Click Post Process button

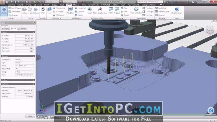tap(14, 8)
